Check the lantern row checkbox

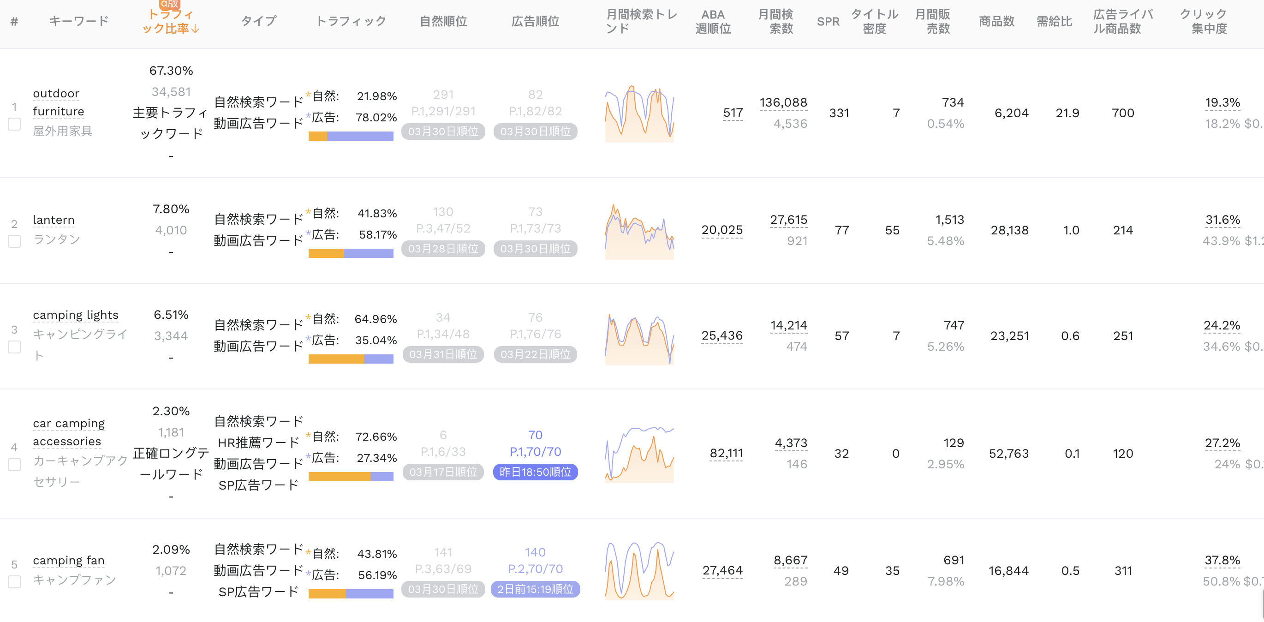tap(14, 241)
